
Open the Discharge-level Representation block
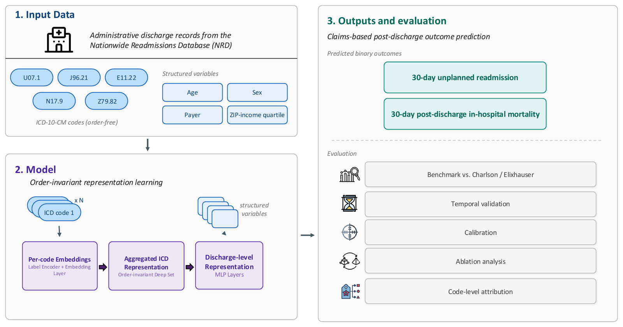click(229, 265)
